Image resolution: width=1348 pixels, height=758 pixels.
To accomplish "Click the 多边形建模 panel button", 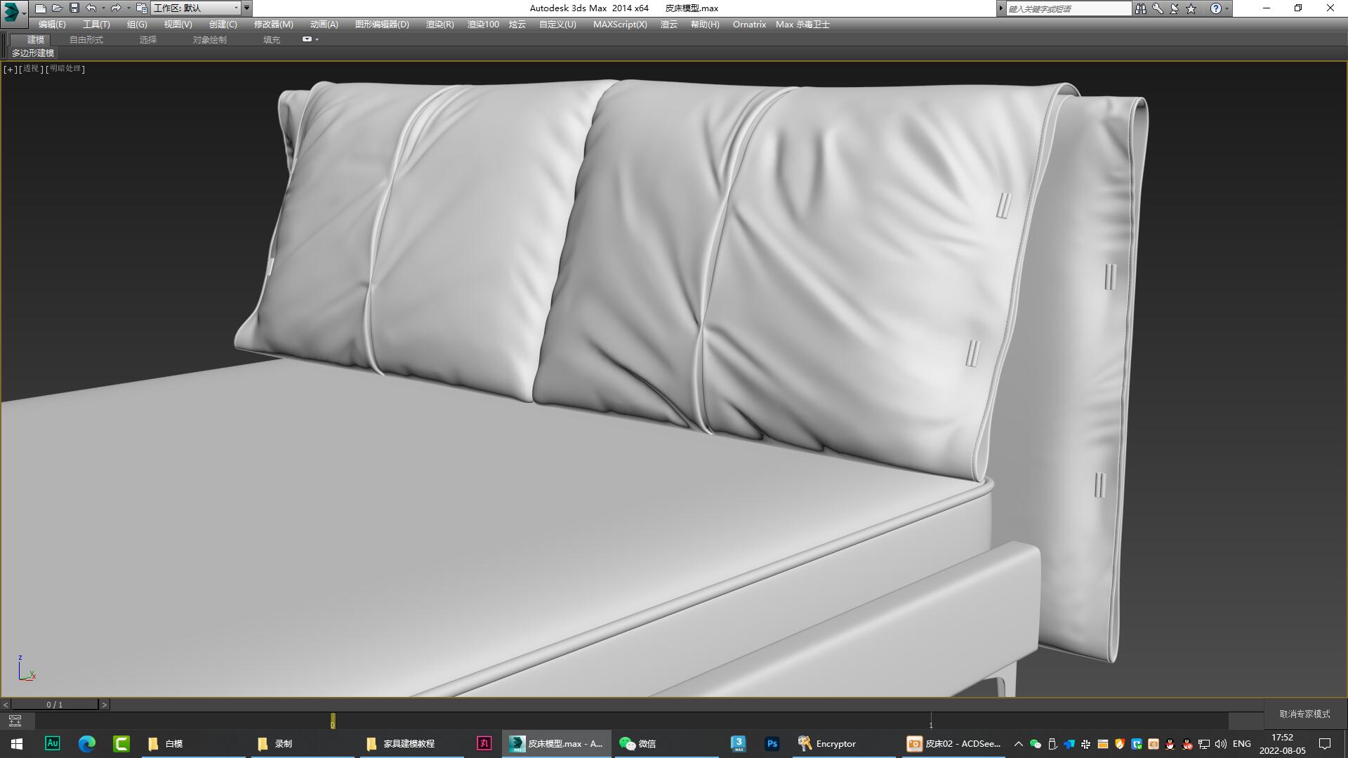I will click(33, 53).
